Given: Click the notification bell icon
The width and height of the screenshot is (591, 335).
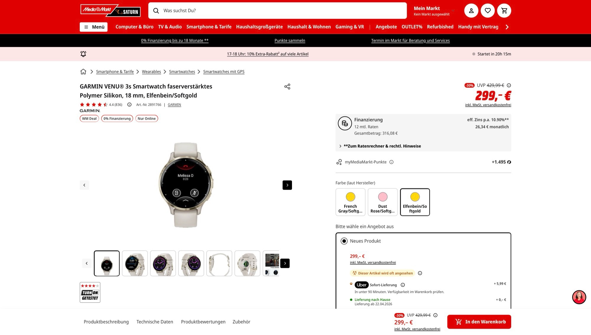Looking at the screenshot, I should 83,54.
